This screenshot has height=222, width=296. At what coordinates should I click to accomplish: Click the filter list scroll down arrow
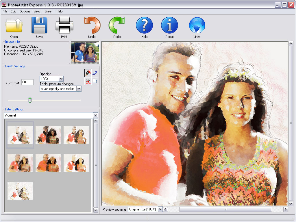(96, 210)
